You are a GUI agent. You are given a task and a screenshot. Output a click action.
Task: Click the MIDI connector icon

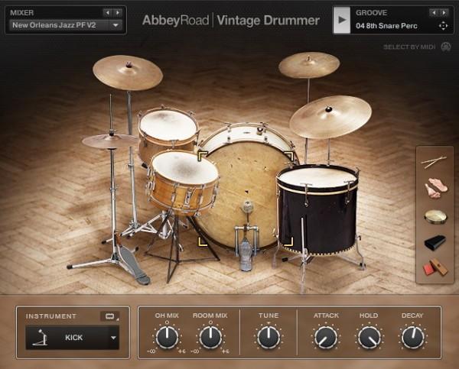446,47
